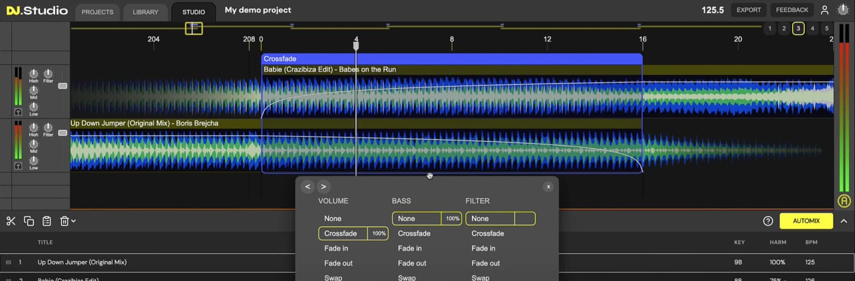
Task: Open the user account icon
Action: tap(825, 10)
